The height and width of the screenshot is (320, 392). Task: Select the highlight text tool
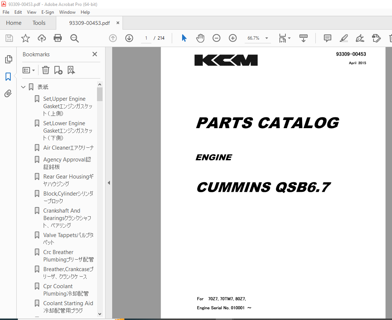point(344,38)
